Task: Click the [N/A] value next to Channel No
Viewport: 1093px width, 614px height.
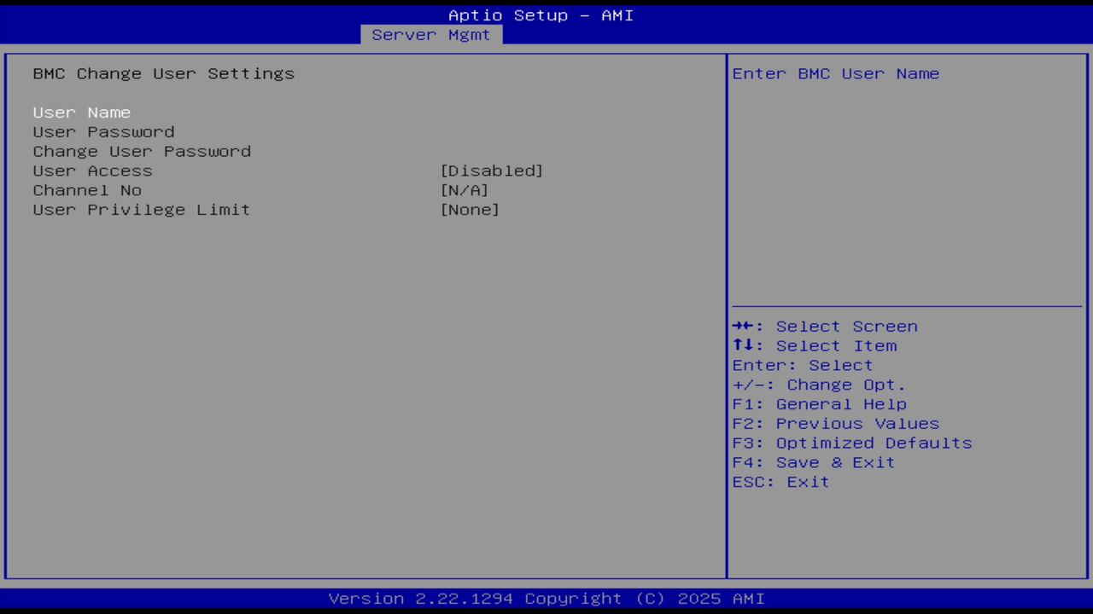Action: (465, 190)
